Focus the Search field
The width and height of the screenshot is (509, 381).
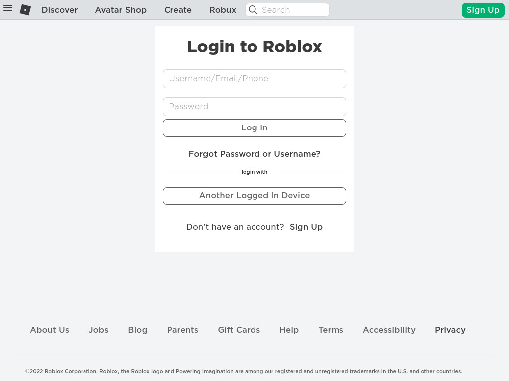tap(287, 10)
